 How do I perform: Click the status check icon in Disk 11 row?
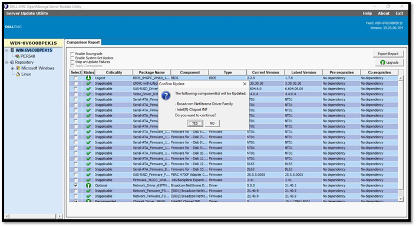pyautogui.click(x=88, y=159)
